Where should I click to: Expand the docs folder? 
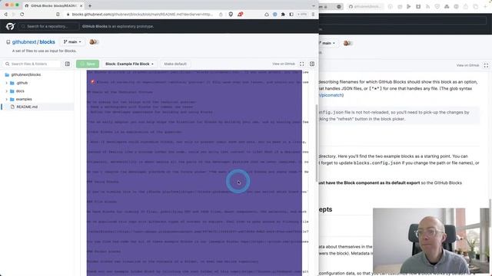click(x=7, y=91)
